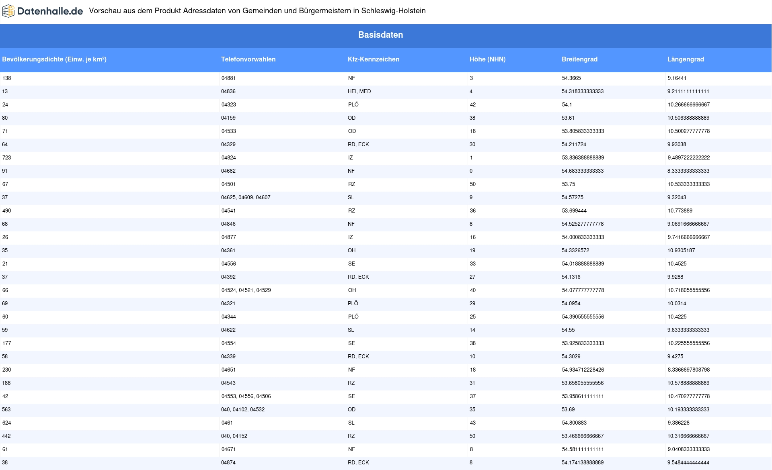This screenshot has height=470, width=772.
Task: Select the density value 188
Action: click(6, 383)
